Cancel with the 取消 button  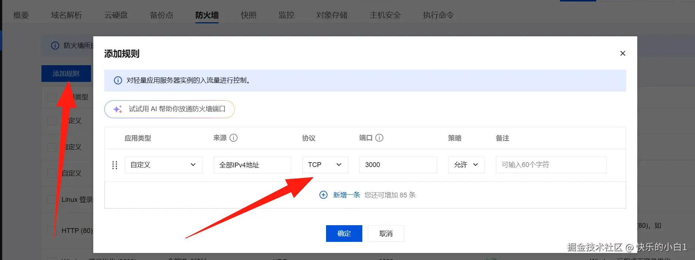click(386, 233)
